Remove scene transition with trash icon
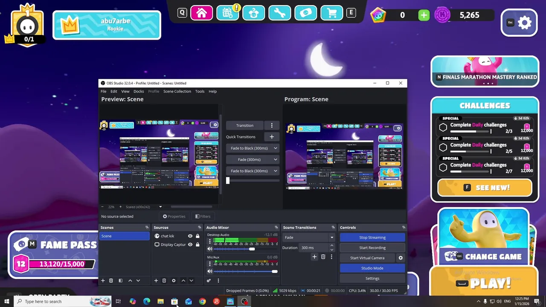This screenshot has height=307, width=546. (x=323, y=257)
